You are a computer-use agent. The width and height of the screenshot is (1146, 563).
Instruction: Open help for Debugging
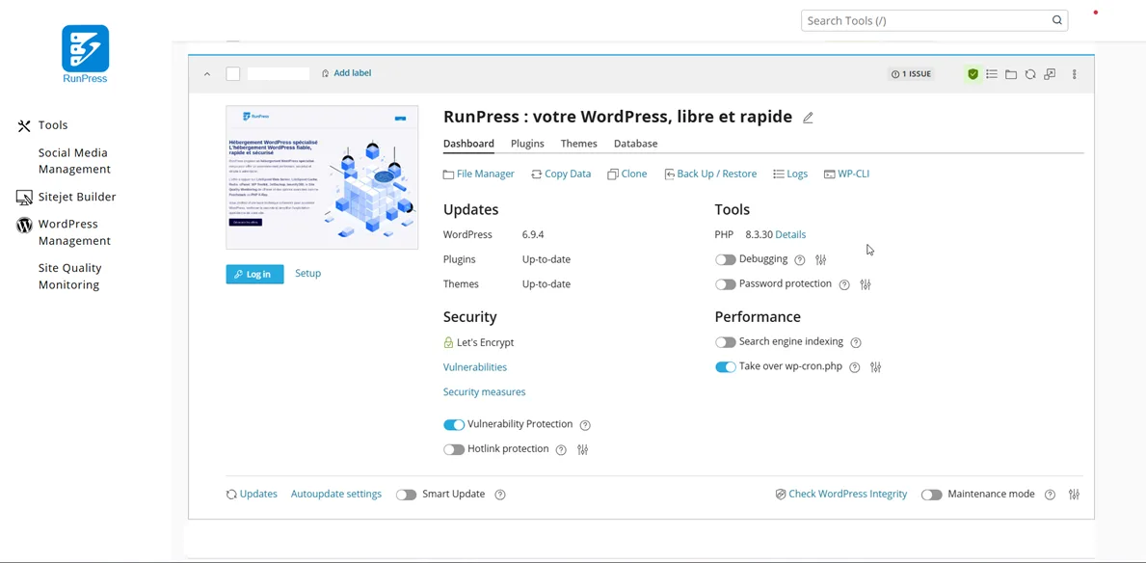point(800,260)
